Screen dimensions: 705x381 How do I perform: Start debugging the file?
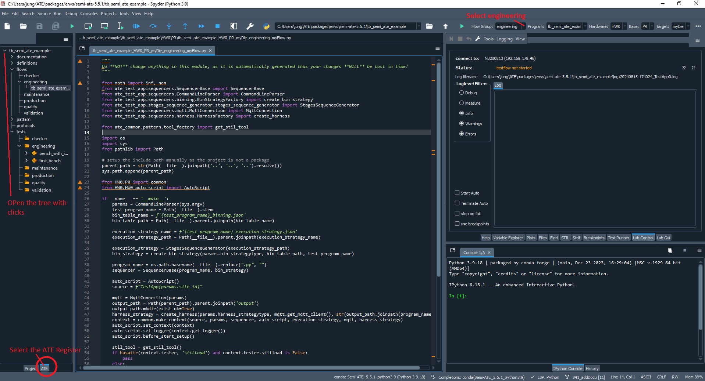pos(136,26)
